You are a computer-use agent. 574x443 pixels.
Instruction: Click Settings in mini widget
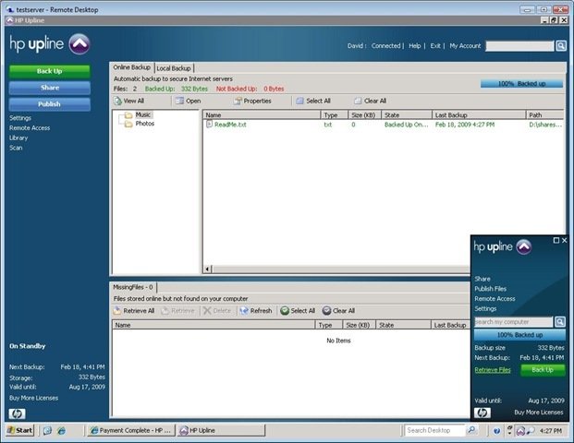(485, 309)
